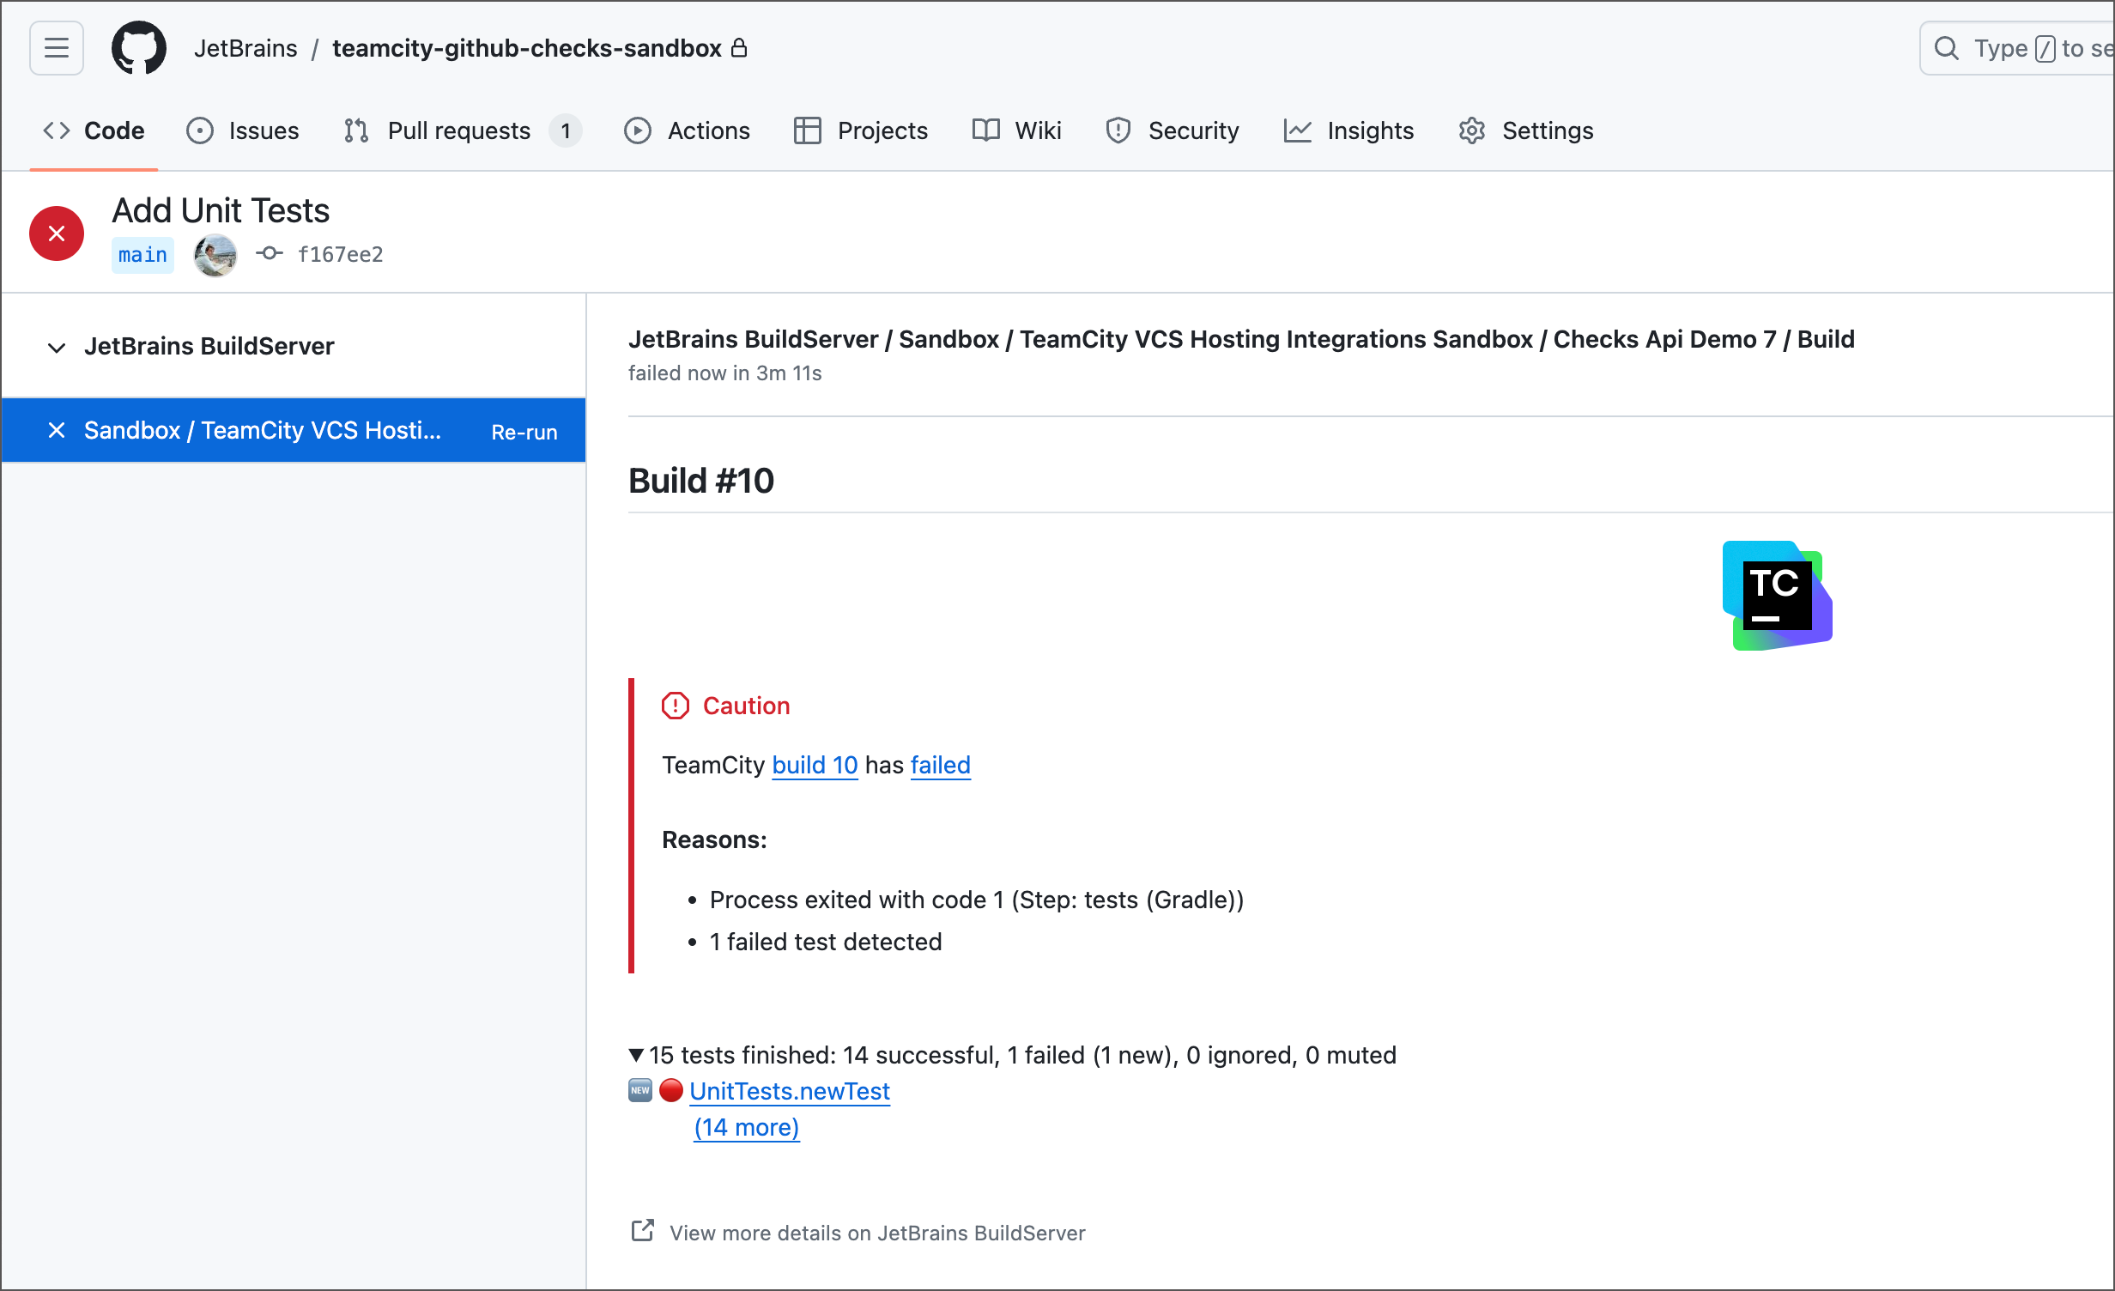Expand the (14 more) hidden tests

tap(745, 1127)
